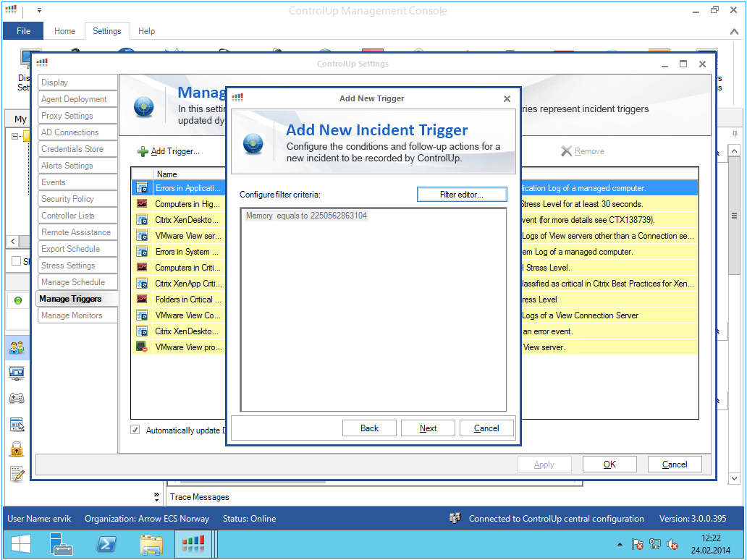747x560 pixels.
Task: Click the icon of Citrix XenApp Criti... row
Action: tap(142, 284)
